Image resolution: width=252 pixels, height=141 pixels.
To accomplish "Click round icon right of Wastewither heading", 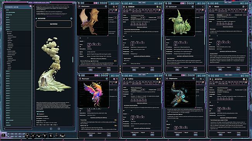I will pyautogui.click(x=71, y=18).
